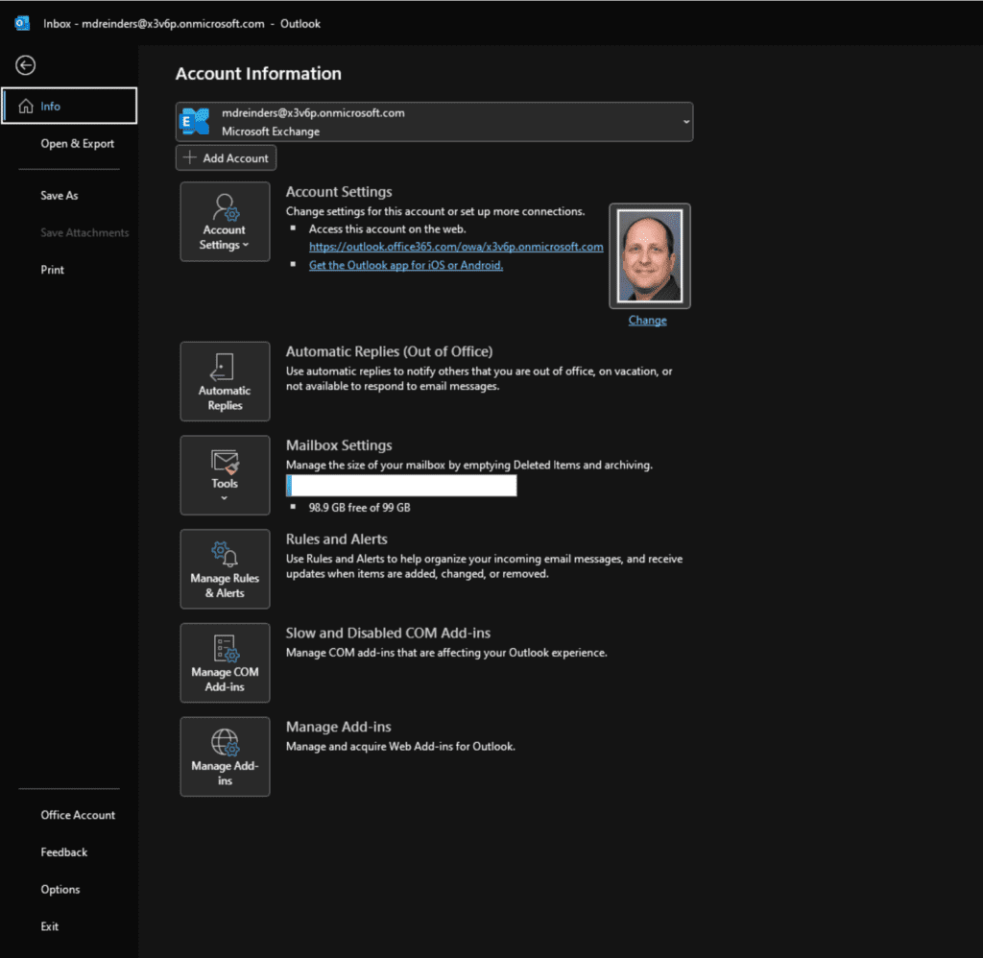Select Save As in the sidebar

point(60,196)
